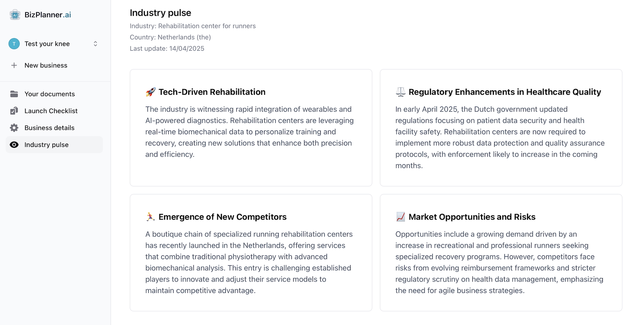Click the rocket icon on Tech-Driven Rehabilitation
637x325 pixels.
click(151, 92)
